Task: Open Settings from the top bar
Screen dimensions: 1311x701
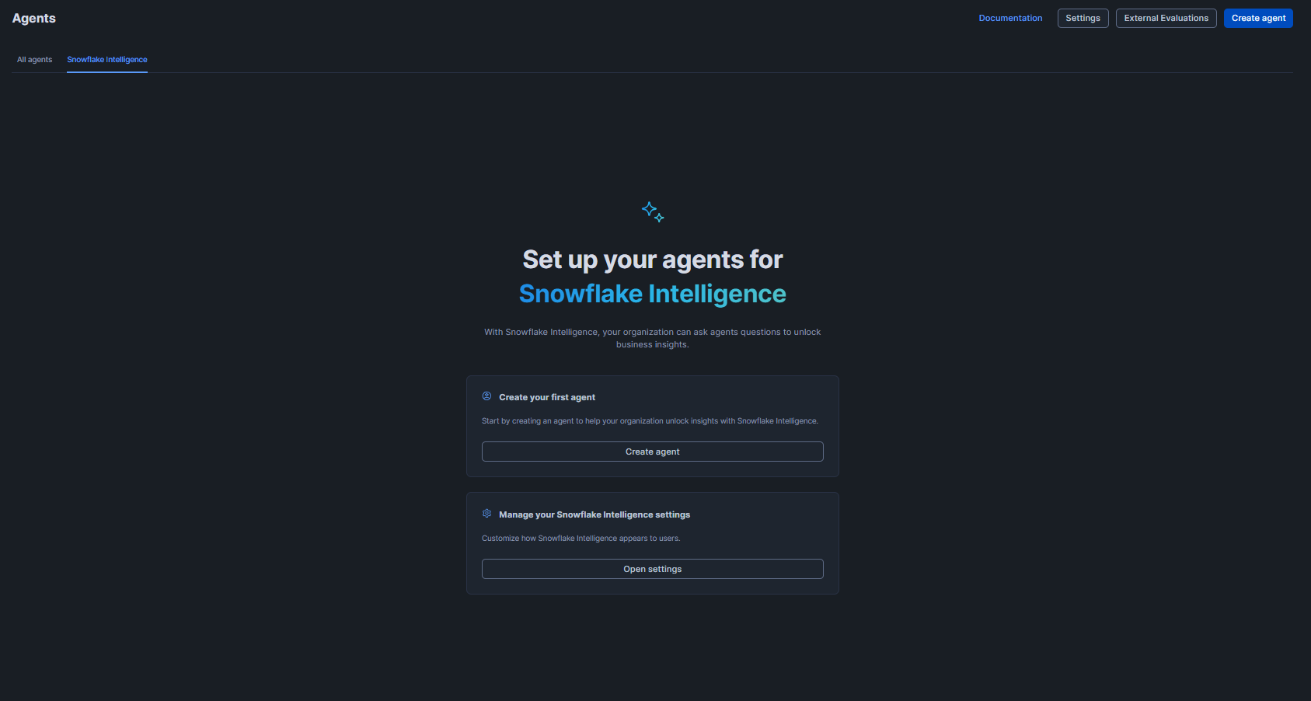Action: [x=1083, y=18]
